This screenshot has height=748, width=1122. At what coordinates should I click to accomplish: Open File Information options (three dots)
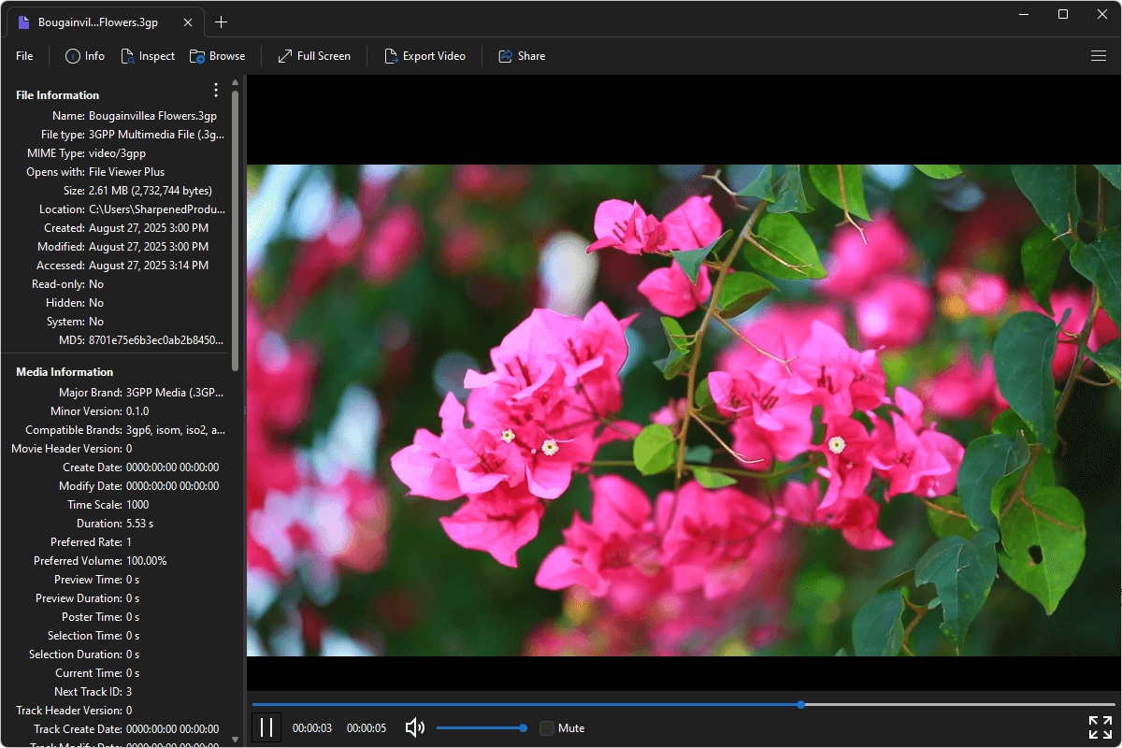pos(216,91)
